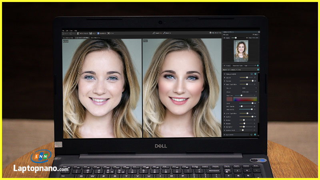
Task: Click the Next button in side panel
Action: tap(256, 35)
